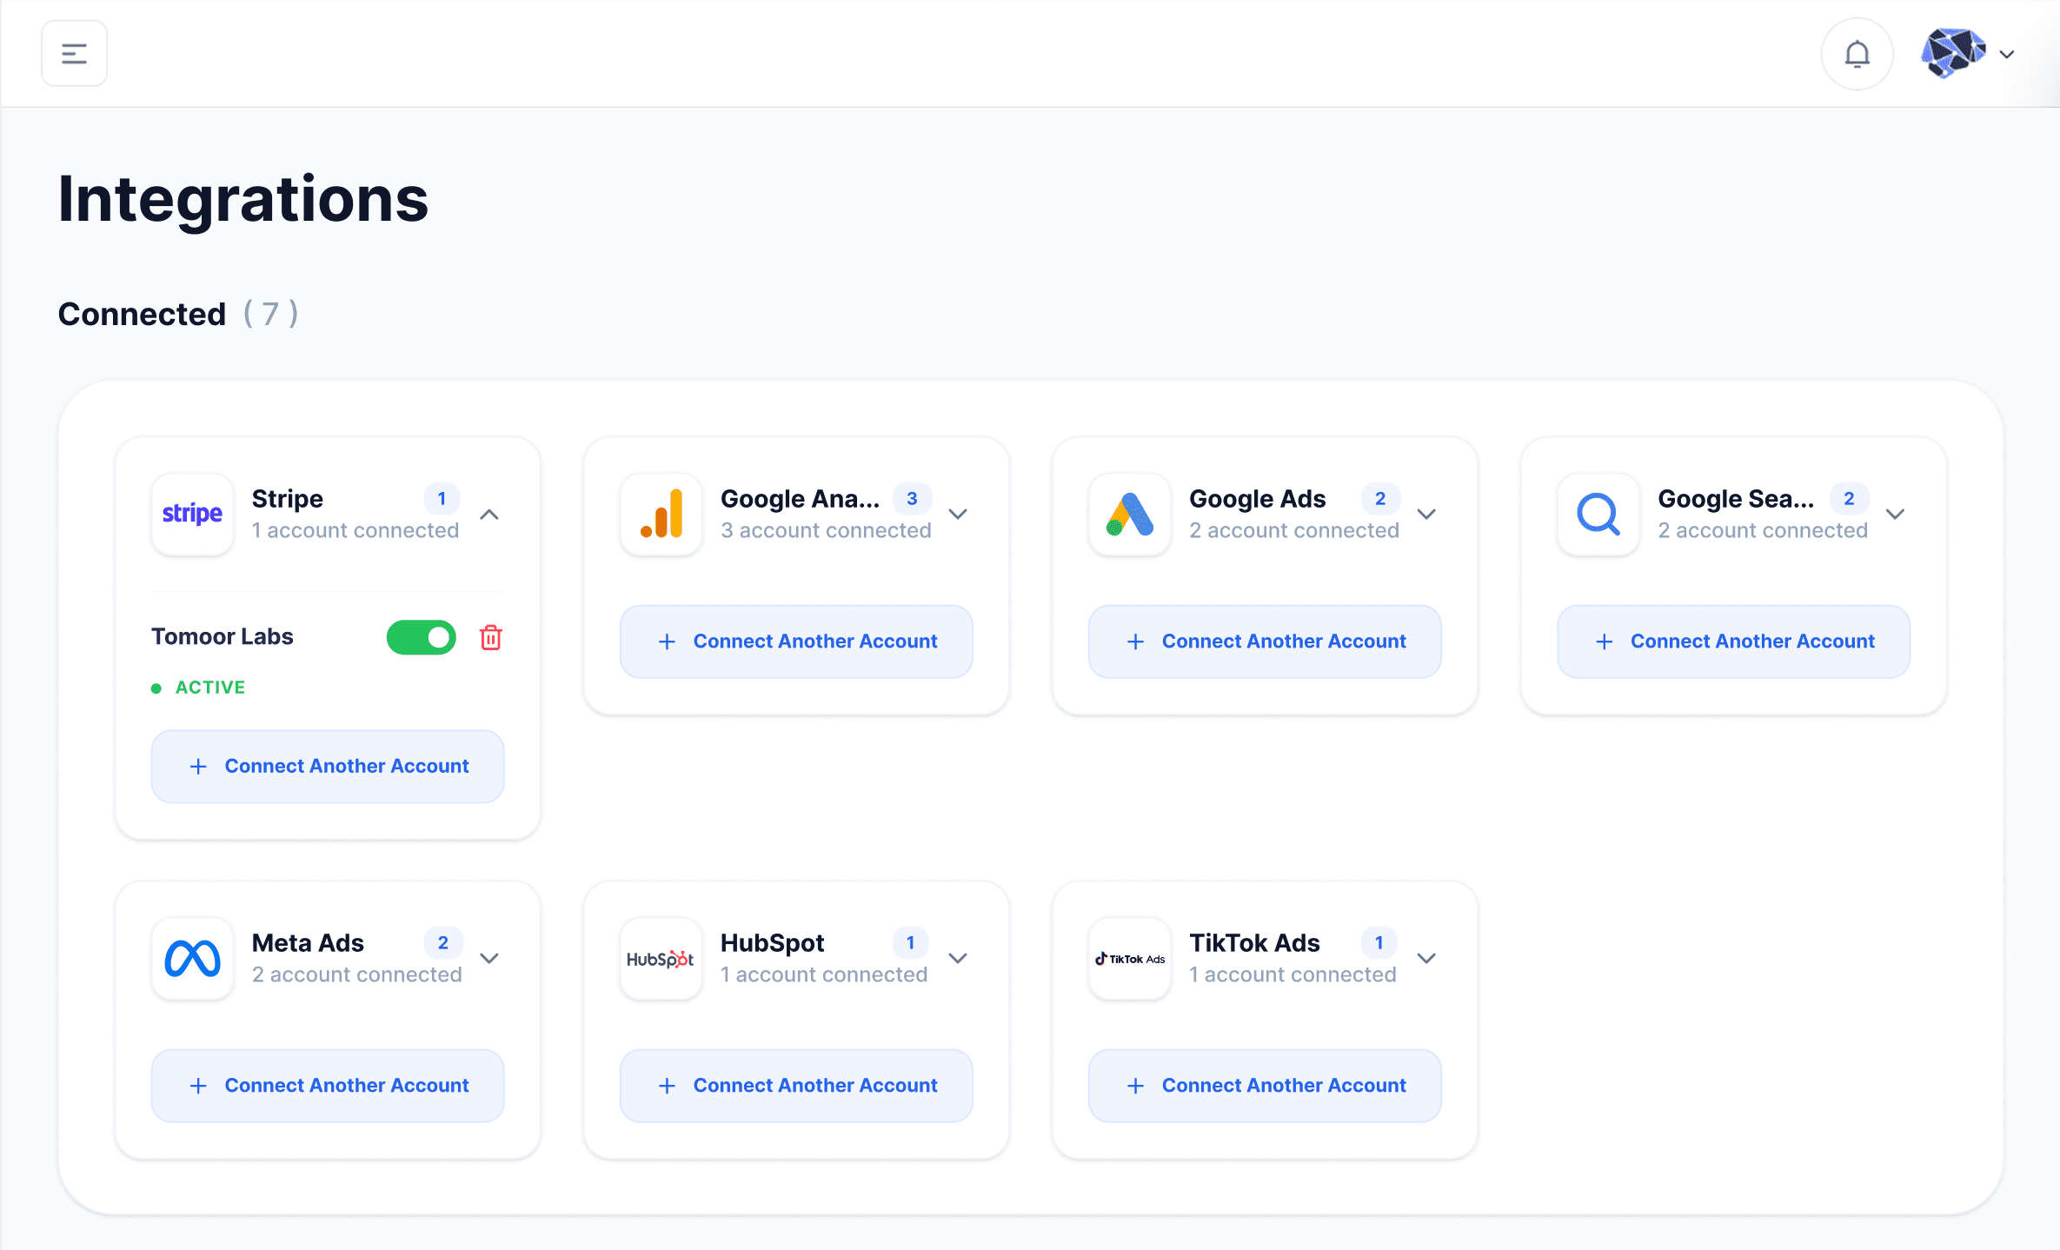Click the Tomoor Labs account name
Screen dimensions: 2060x1250
223,636
